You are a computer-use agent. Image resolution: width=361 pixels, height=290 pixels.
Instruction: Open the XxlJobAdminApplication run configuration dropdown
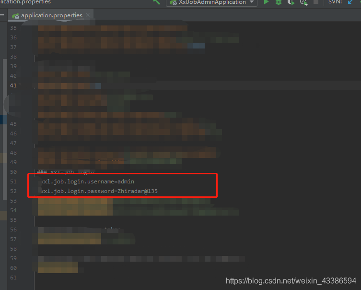211,2
